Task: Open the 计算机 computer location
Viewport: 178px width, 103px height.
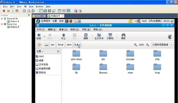Action: click(x=110, y=36)
